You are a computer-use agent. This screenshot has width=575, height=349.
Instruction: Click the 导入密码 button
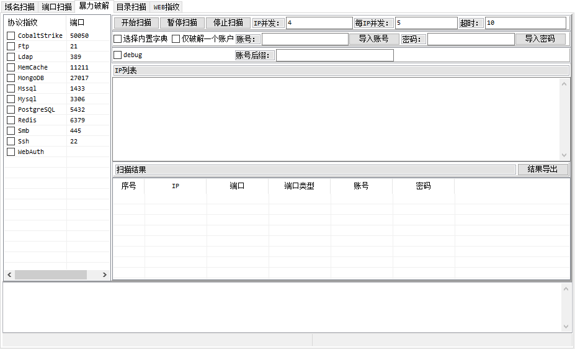tap(540, 39)
